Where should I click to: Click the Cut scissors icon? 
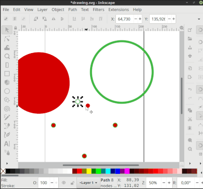pyautogui.click(x=190, y=119)
